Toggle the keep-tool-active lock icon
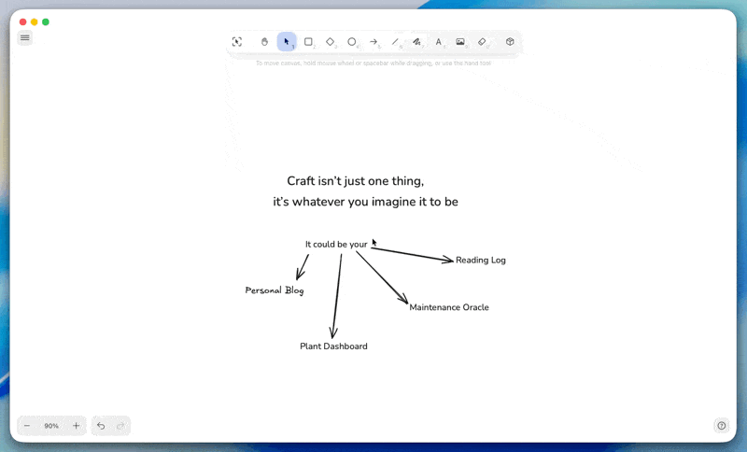The width and height of the screenshot is (747, 452). tap(237, 42)
